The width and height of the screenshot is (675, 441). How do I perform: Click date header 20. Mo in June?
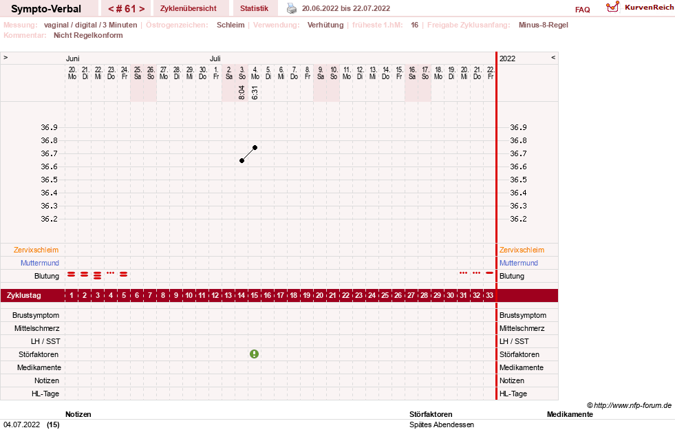coord(72,73)
